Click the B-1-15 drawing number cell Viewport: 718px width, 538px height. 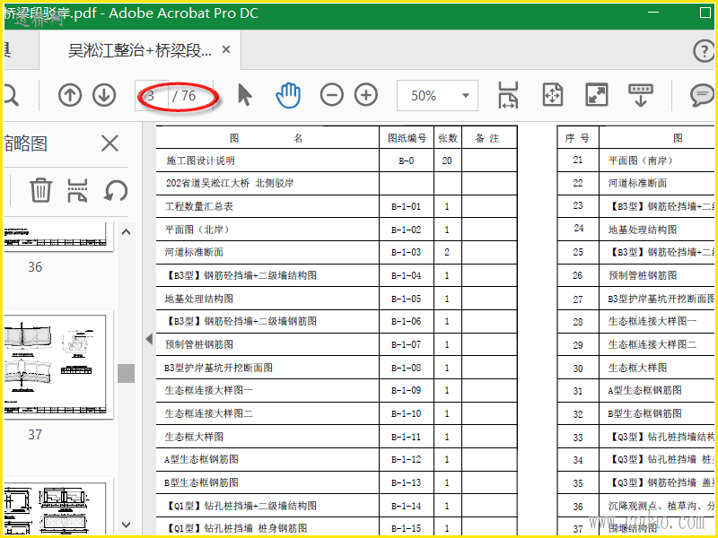click(406, 528)
